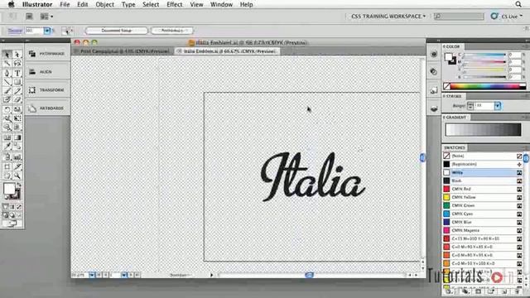Screen dimensions: 530x298
Task: Click the Swatches panel scrollbar thumb
Action: click(x=526, y=158)
